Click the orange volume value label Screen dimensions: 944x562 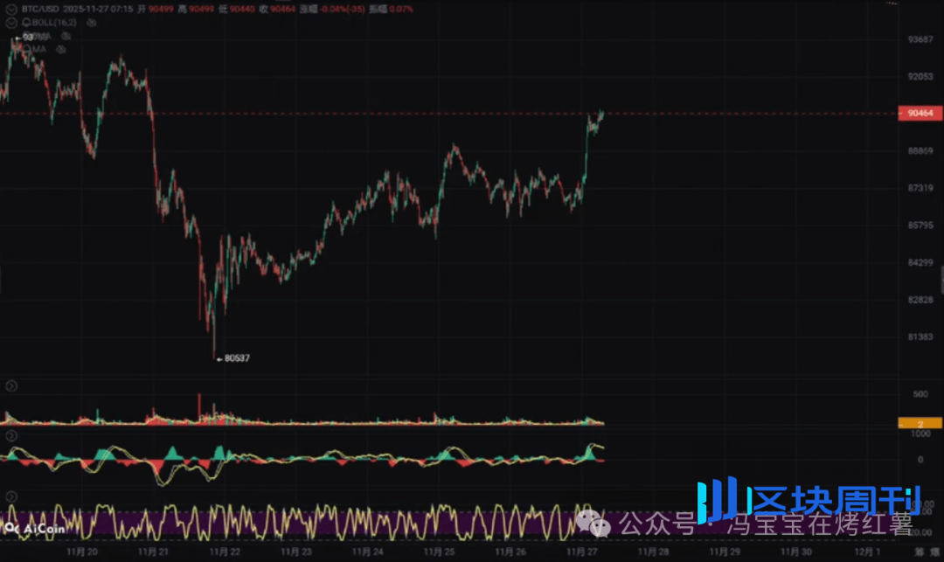click(920, 423)
